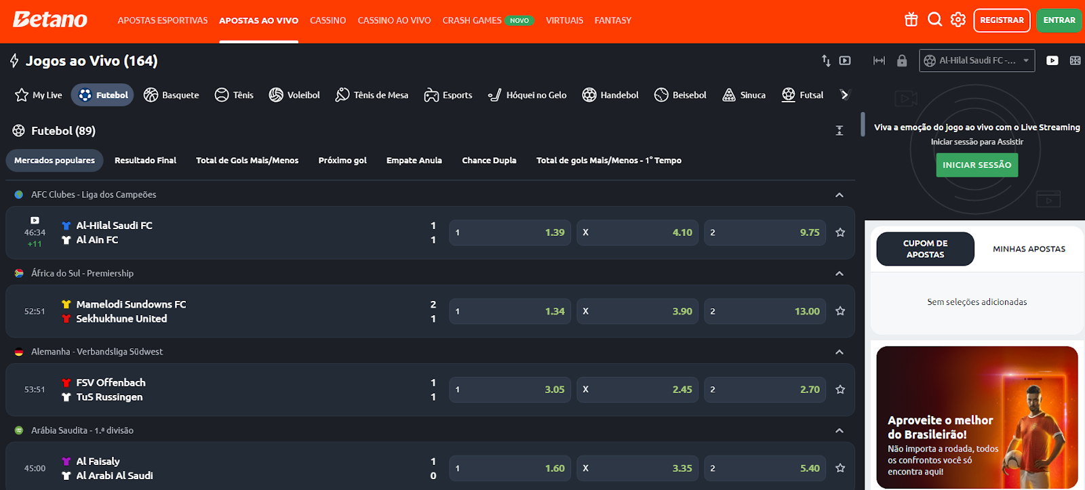Star the Mamelodi Sundowns match

tap(840, 311)
